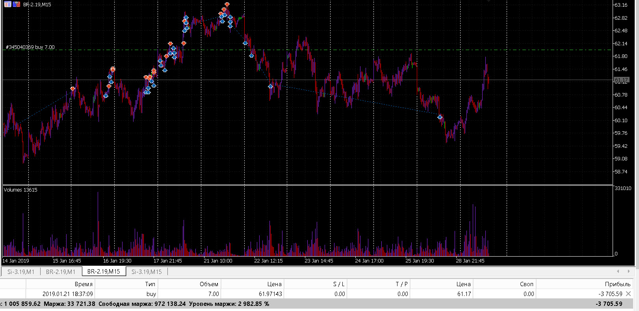Open the Si-3.19,M15 chart tab
Image resolution: width=639 pixels, height=311 pixels.
tap(147, 272)
